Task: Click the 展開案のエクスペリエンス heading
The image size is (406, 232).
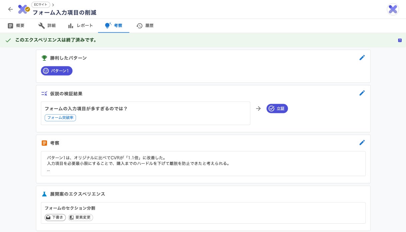Action: [x=78, y=194]
